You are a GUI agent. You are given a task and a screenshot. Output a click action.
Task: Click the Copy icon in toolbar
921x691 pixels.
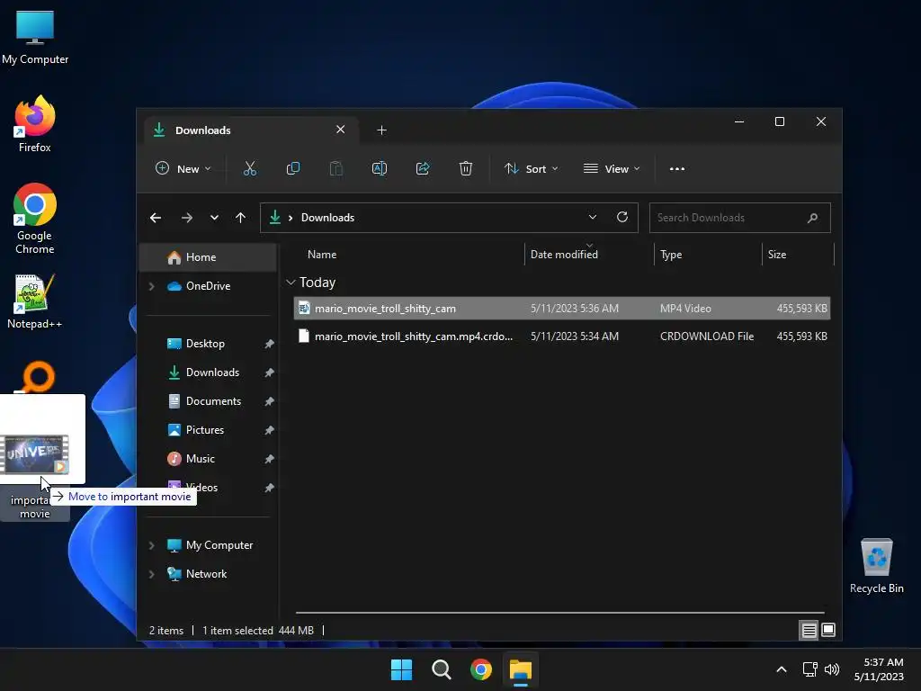point(292,168)
